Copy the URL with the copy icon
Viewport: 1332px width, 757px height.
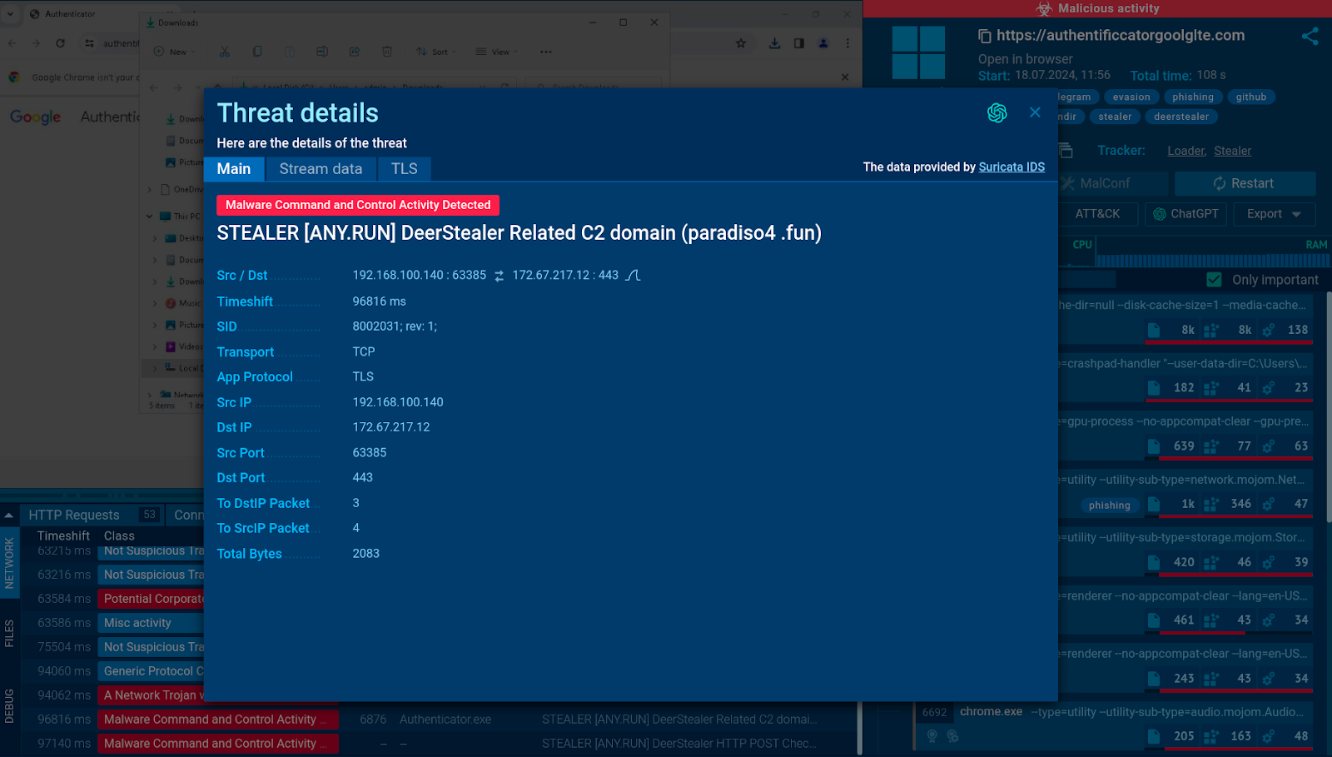[984, 36]
